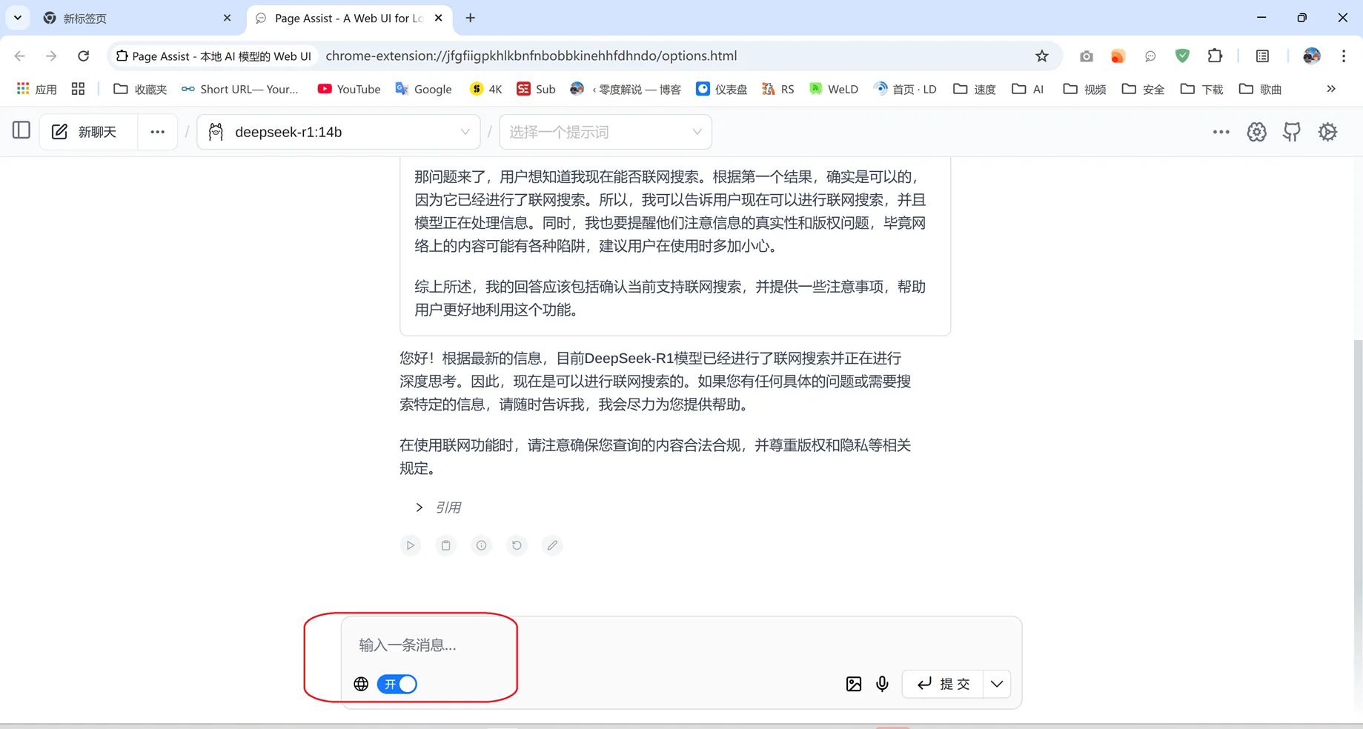Open the Page Assist GitHub repository
The width and height of the screenshot is (1363, 729).
1291,131
